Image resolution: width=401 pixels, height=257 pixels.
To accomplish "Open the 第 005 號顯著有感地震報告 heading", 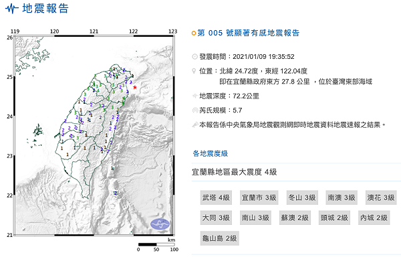I will coord(249,33).
